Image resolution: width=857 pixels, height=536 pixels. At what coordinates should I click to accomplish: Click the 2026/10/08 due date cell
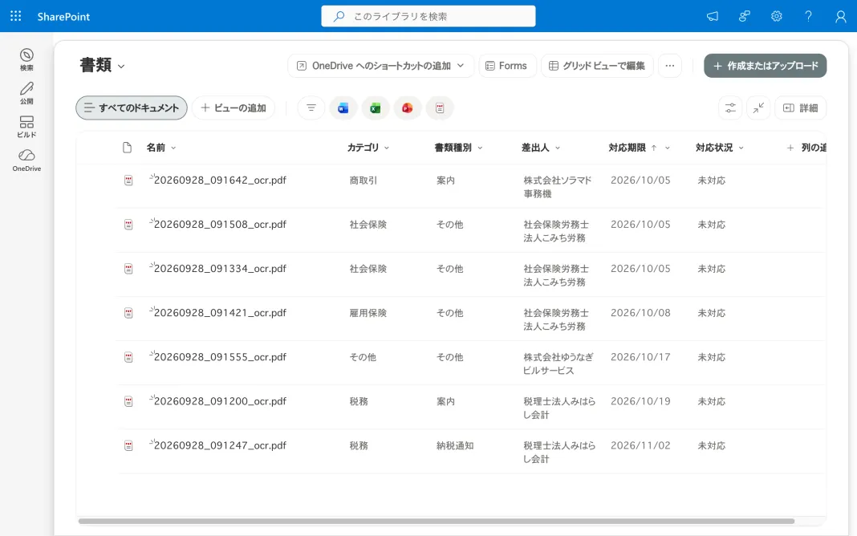click(x=640, y=313)
